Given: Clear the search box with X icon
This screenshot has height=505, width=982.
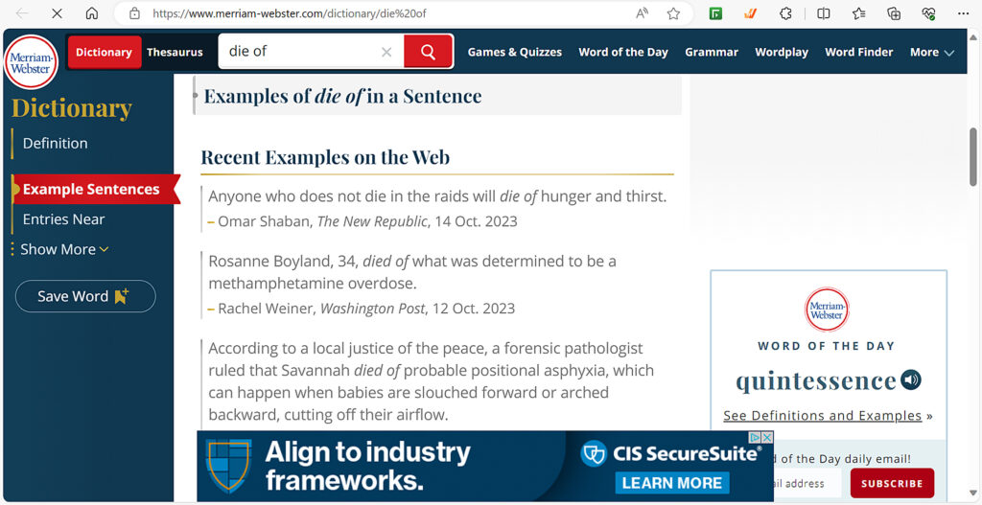Looking at the screenshot, I should click(x=386, y=52).
